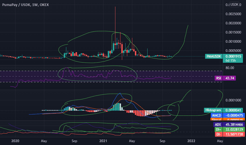Select the blue MACD label
Image resolution: width=246 pixels, height=145 pixels.
[x=216, y=115]
